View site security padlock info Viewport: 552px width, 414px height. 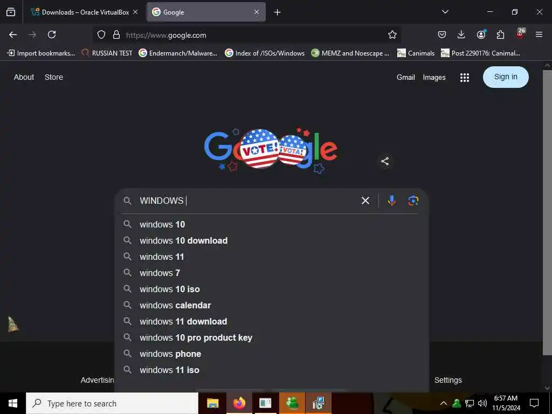pyautogui.click(x=116, y=34)
